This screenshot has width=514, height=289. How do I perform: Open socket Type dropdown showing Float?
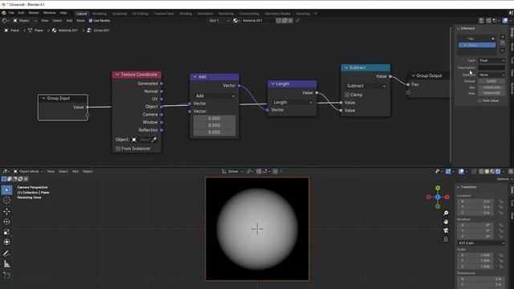tap(492, 61)
